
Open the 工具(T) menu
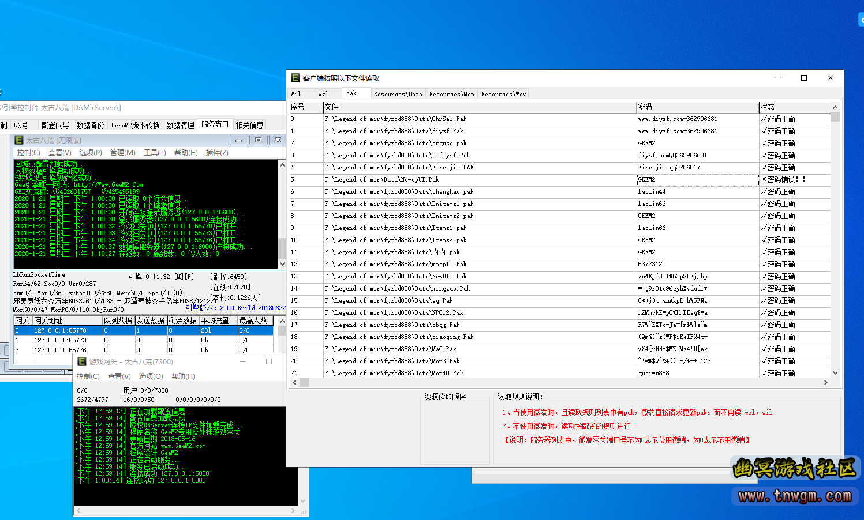click(x=155, y=153)
